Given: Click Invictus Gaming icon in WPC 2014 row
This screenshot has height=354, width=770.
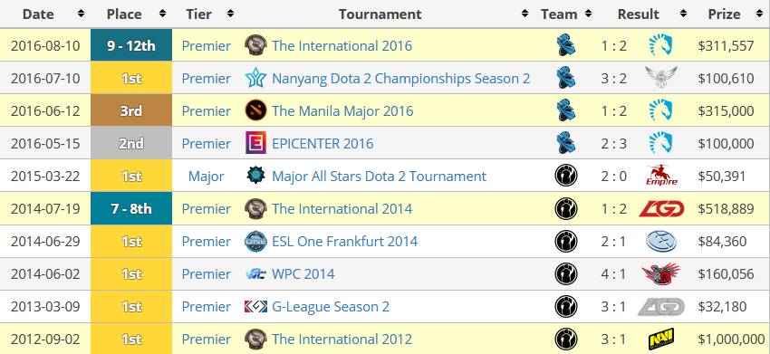Looking at the screenshot, I should pos(565,274).
